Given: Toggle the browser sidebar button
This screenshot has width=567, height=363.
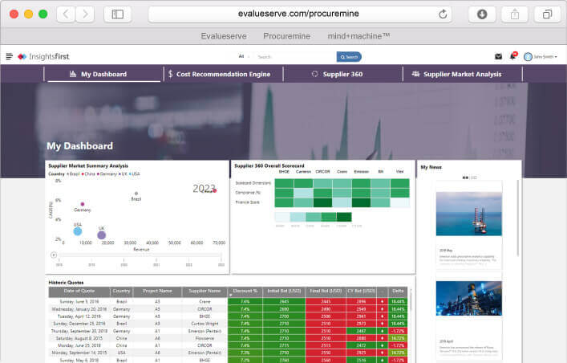Looking at the screenshot, I should pyautogui.click(x=118, y=14).
